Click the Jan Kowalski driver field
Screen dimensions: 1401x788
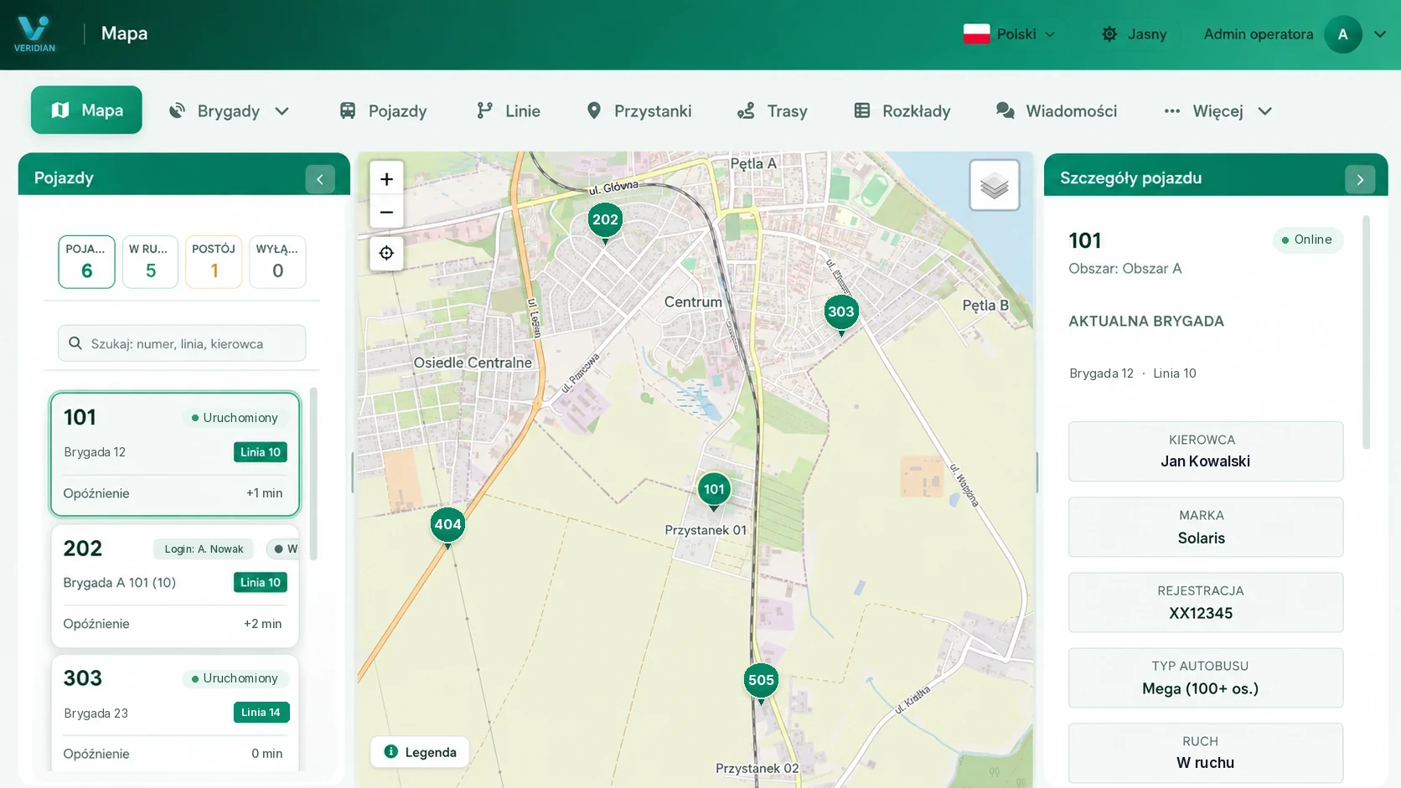[1206, 451]
